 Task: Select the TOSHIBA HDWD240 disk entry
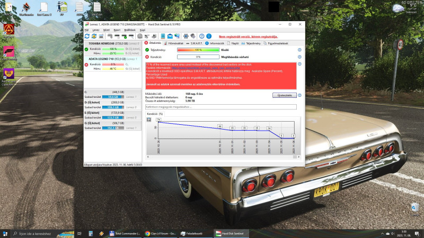click(x=112, y=48)
